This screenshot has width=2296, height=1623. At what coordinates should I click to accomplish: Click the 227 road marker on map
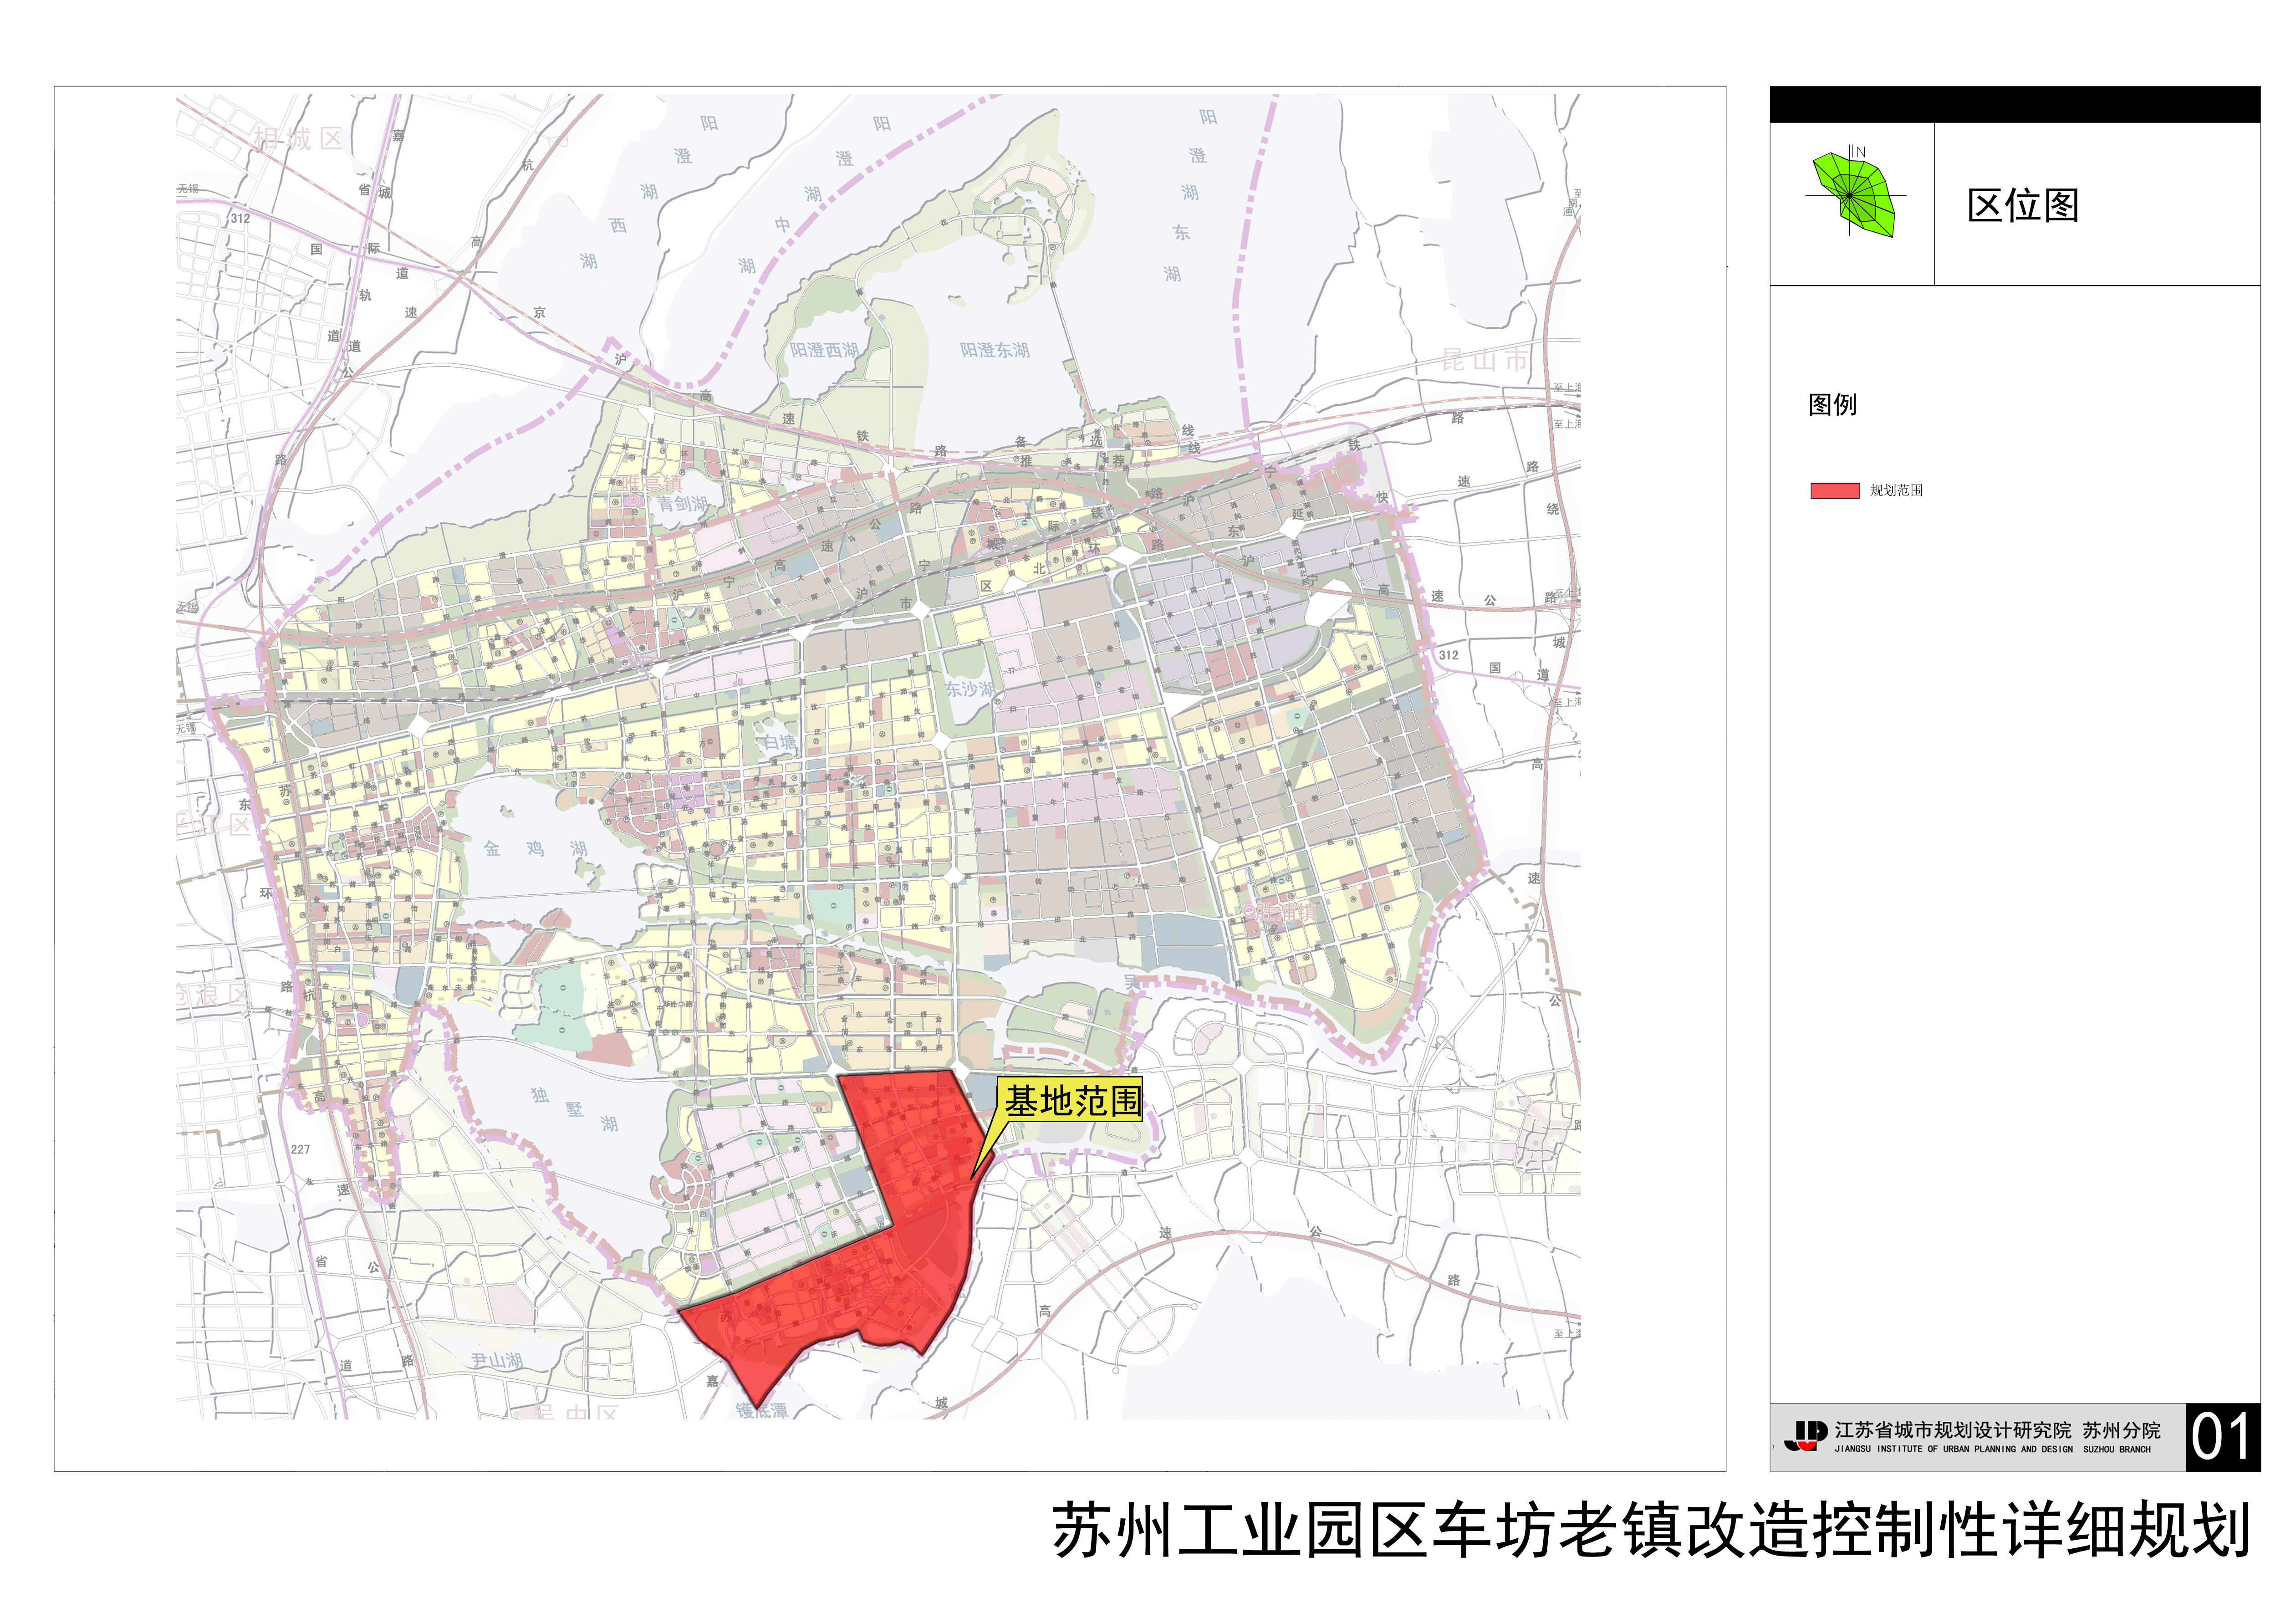[301, 1149]
